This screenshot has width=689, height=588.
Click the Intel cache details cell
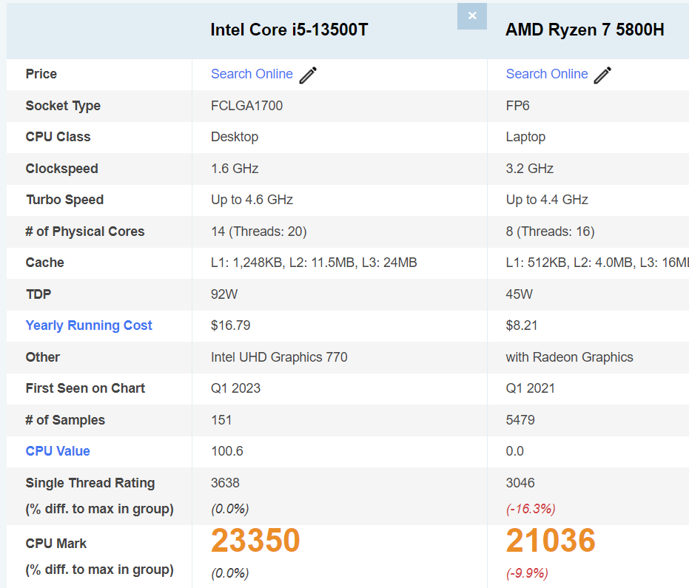click(314, 263)
